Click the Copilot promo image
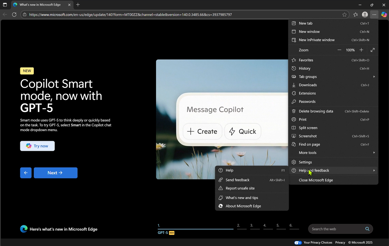The height and width of the screenshot is (246, 389). [x=222, y=119]
